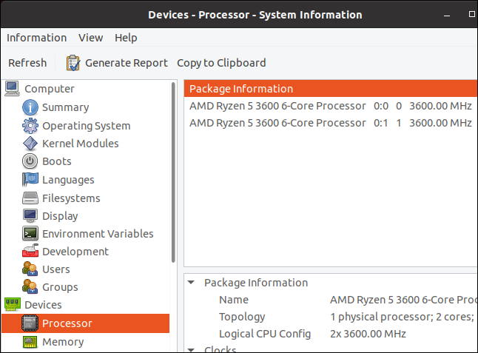Open the View menu
This screenshot has width=478, height=353.
point(90,38)
